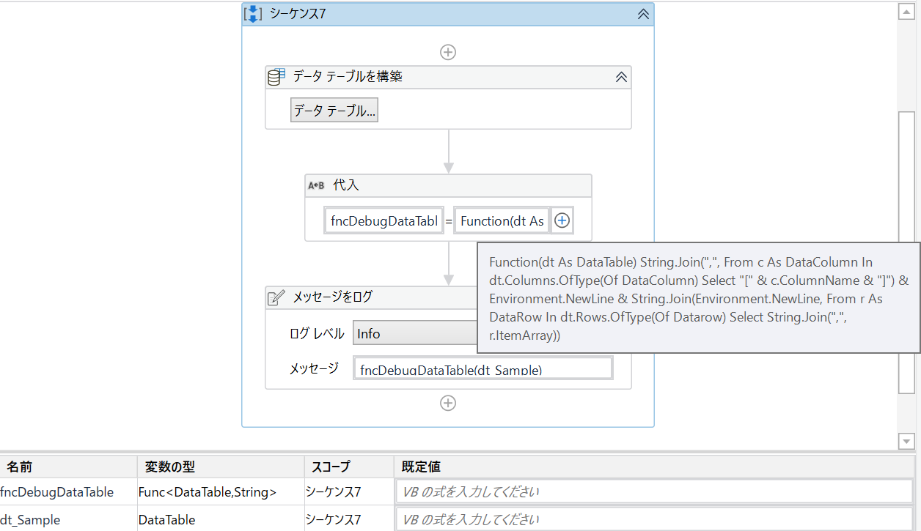Select the 代入 activity title
This screenshot has height=531, width=921.
[346, 185]
